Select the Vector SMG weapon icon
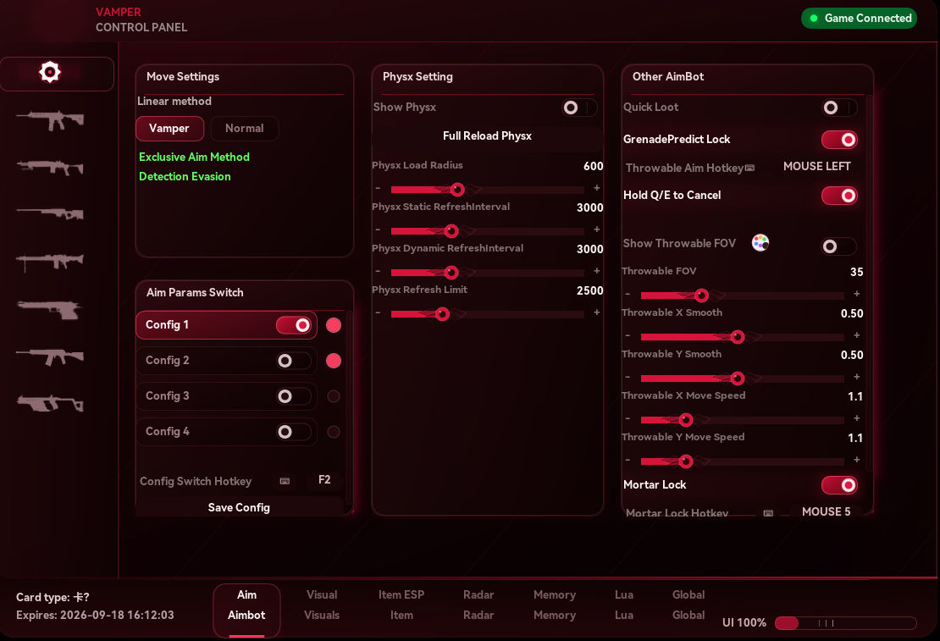 50,403
